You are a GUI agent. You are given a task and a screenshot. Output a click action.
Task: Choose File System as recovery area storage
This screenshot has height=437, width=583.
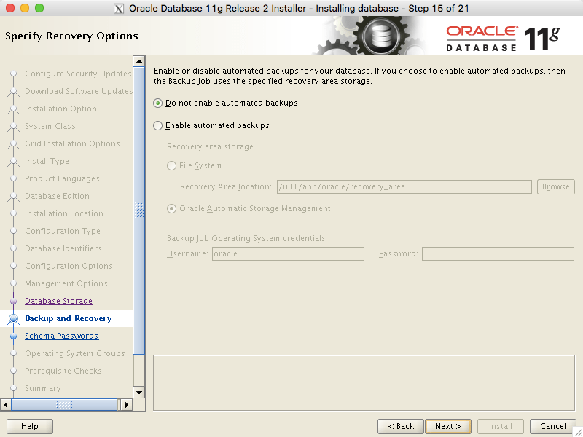[x=171, y=165]
